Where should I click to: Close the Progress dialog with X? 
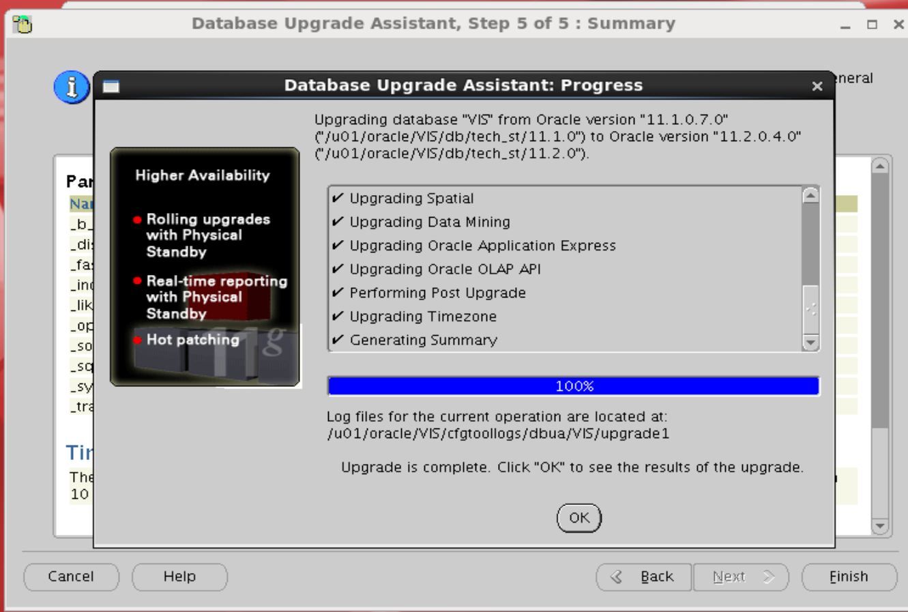point(817,86)
